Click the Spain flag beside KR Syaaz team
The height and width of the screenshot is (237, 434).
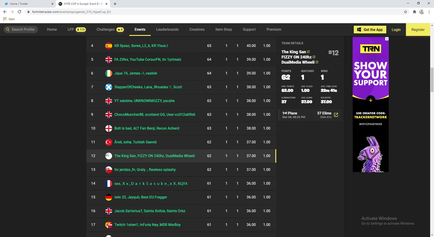pyautogui.click(x=109, y=46)
